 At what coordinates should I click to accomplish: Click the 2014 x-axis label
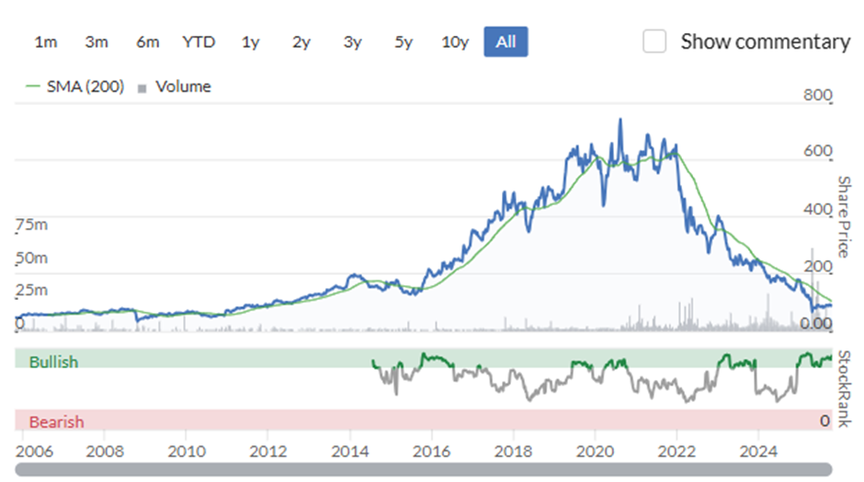click(350, 451)
